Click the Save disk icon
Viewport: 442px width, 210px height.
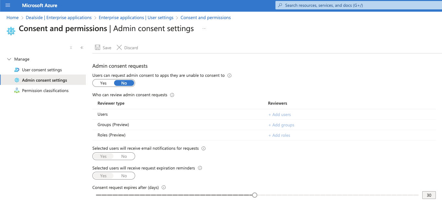(x=98, y=48)
